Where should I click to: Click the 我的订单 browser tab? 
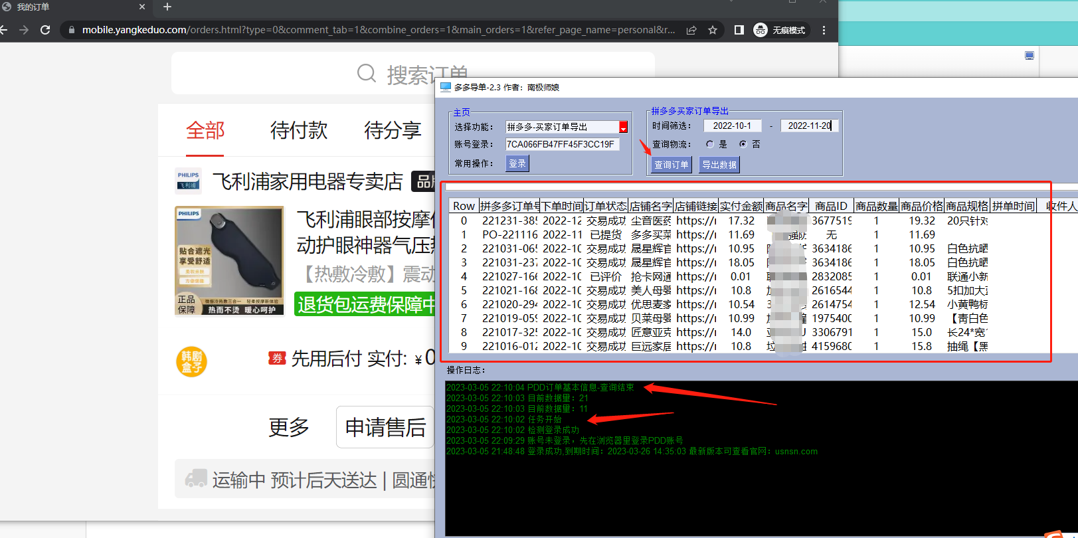coord(73,7)
